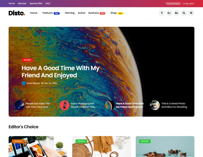Expand the Home dropdown in main navigation
The image size is (203, 157).
pyautogui.click(x=35, y=13)
